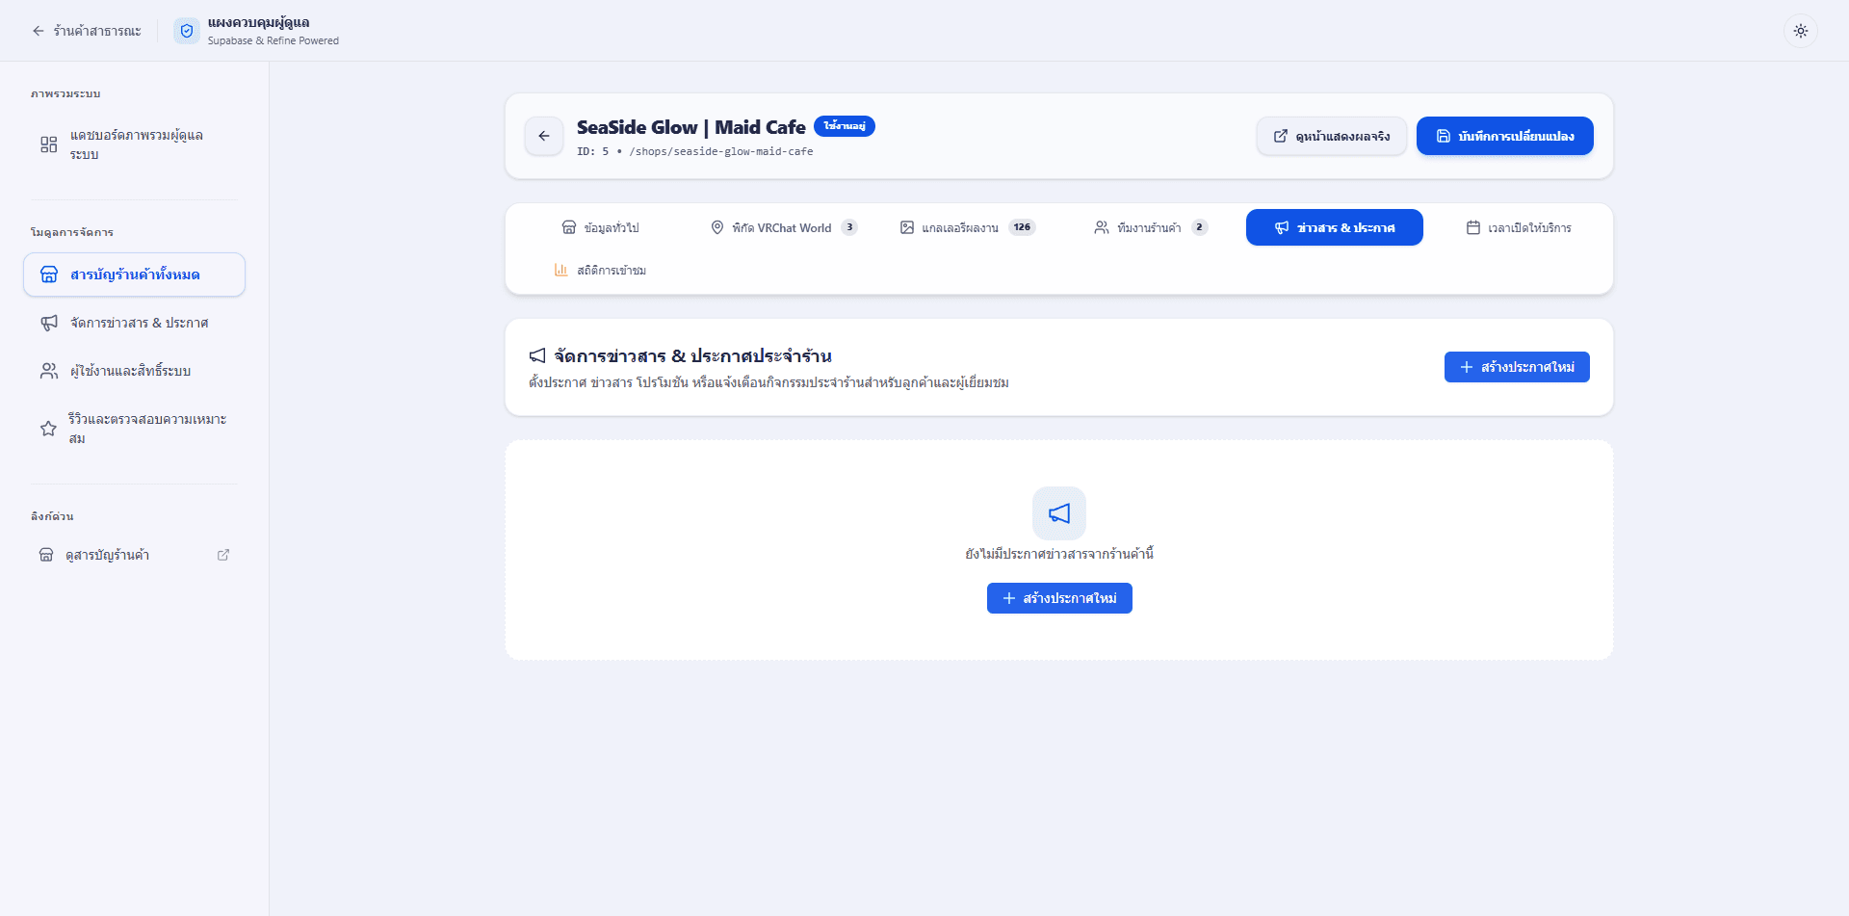Click the star icon for reviews moderation
Viewport: 1849px width, 916px height.
coord(48,429)
